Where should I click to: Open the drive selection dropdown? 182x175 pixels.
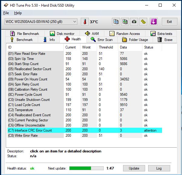click(x=41, y=22)
